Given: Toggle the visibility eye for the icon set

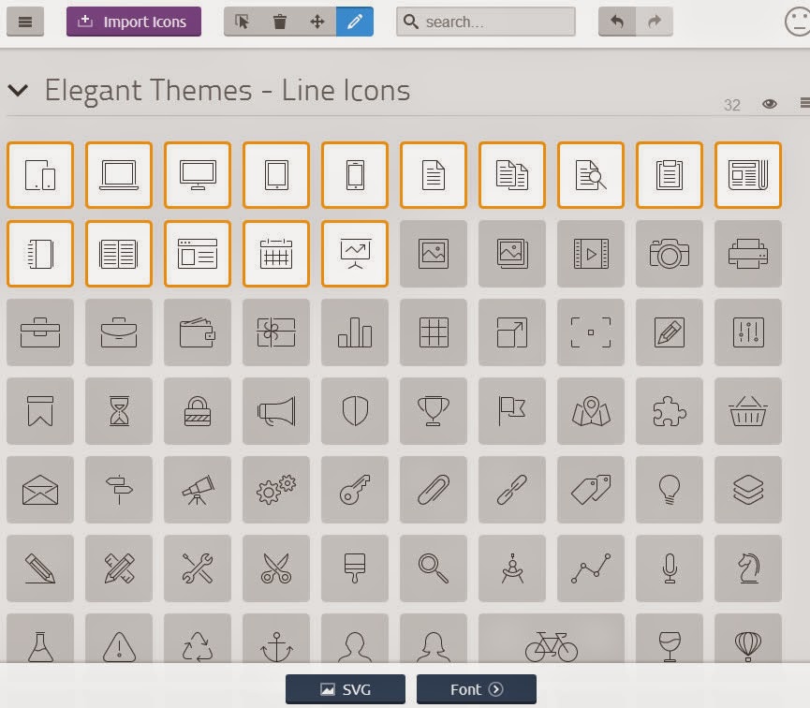Looking at the screenshot, I should (x=770, y=104).
